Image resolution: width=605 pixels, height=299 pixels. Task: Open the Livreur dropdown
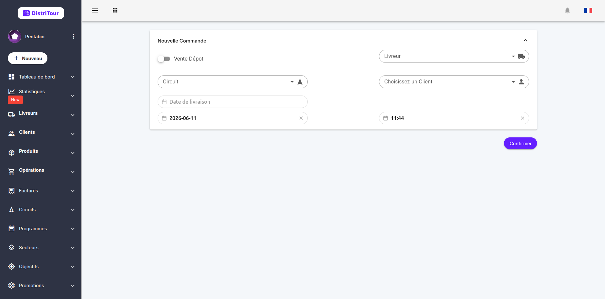pos(454,56)
